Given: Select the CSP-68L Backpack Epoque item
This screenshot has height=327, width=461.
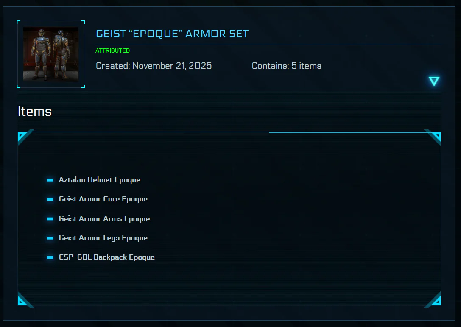Looking at the screenshot, I should tap(107, 257).
